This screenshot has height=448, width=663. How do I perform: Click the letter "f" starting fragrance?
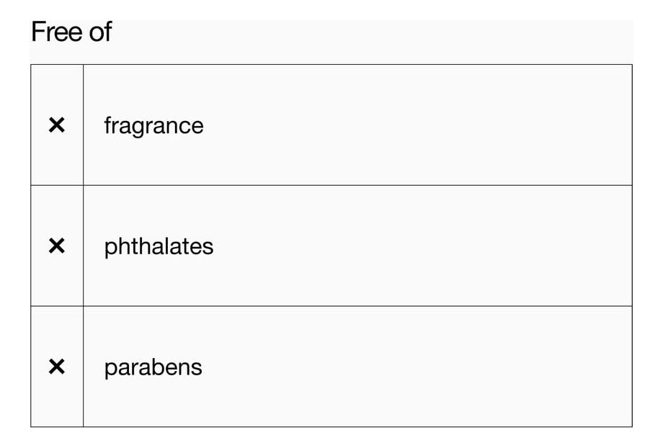pos(107,125)
